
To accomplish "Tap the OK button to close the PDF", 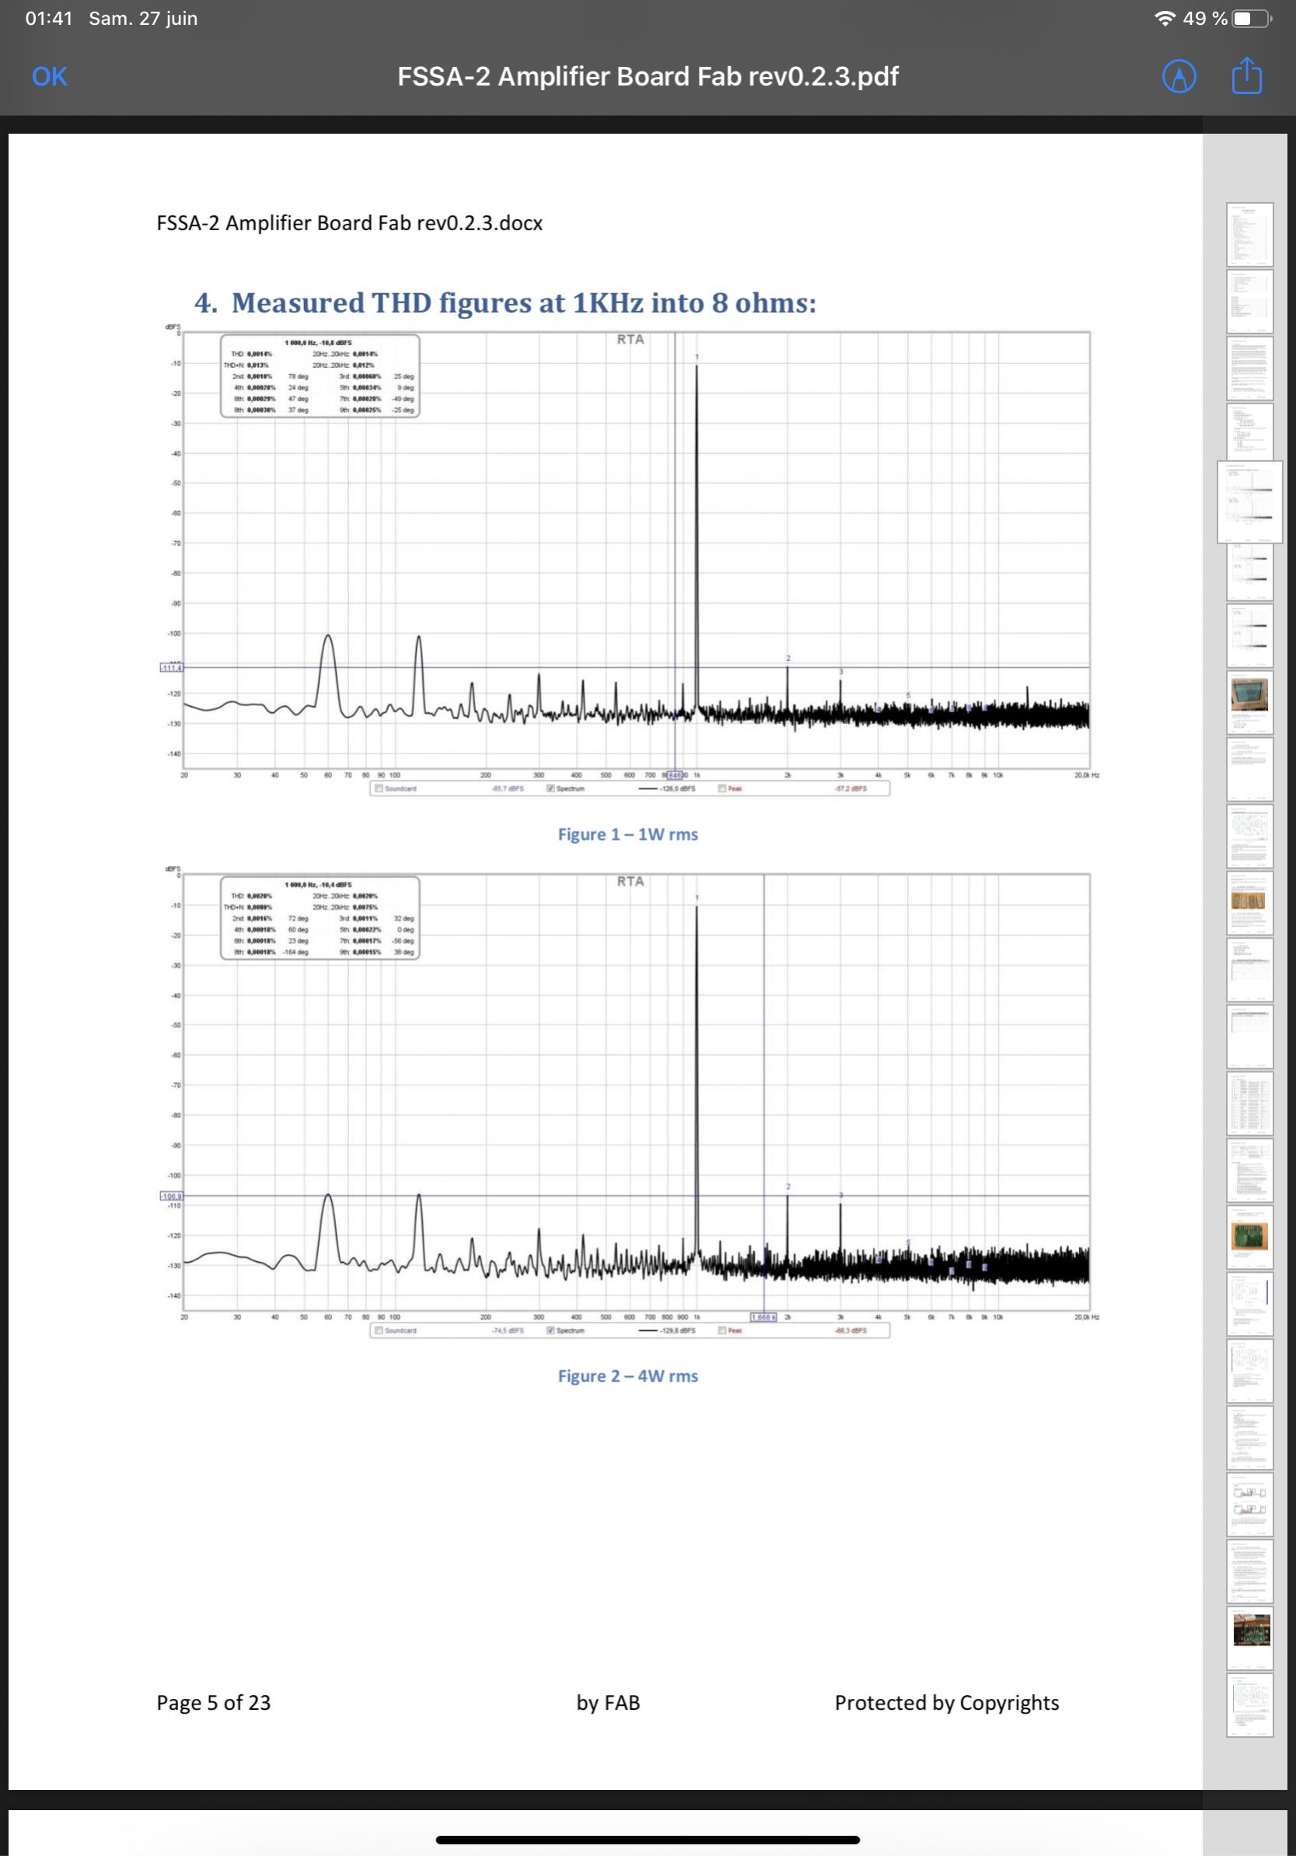I will coord(49,76).
